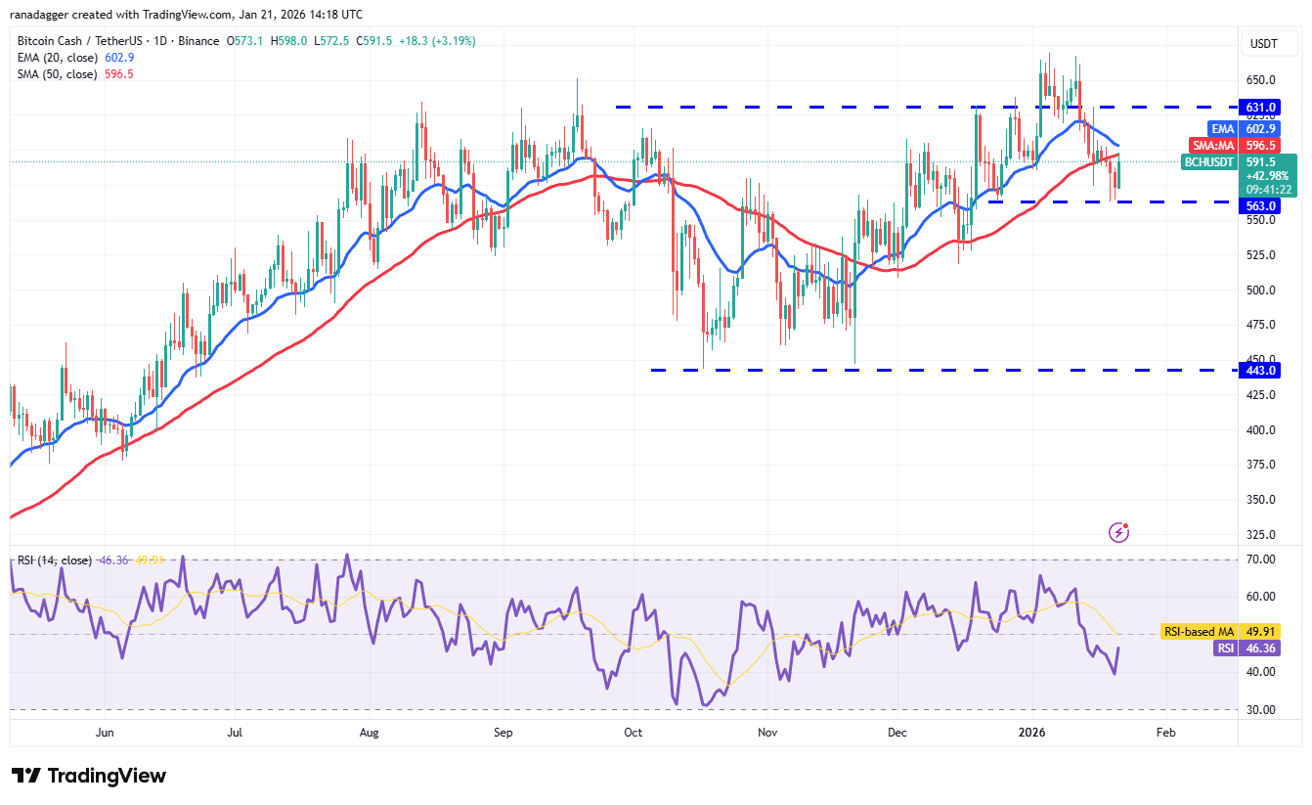Click the 631.0 resistance price flag
This screenshot has width=1312, height=805.
pos(1260,107)
